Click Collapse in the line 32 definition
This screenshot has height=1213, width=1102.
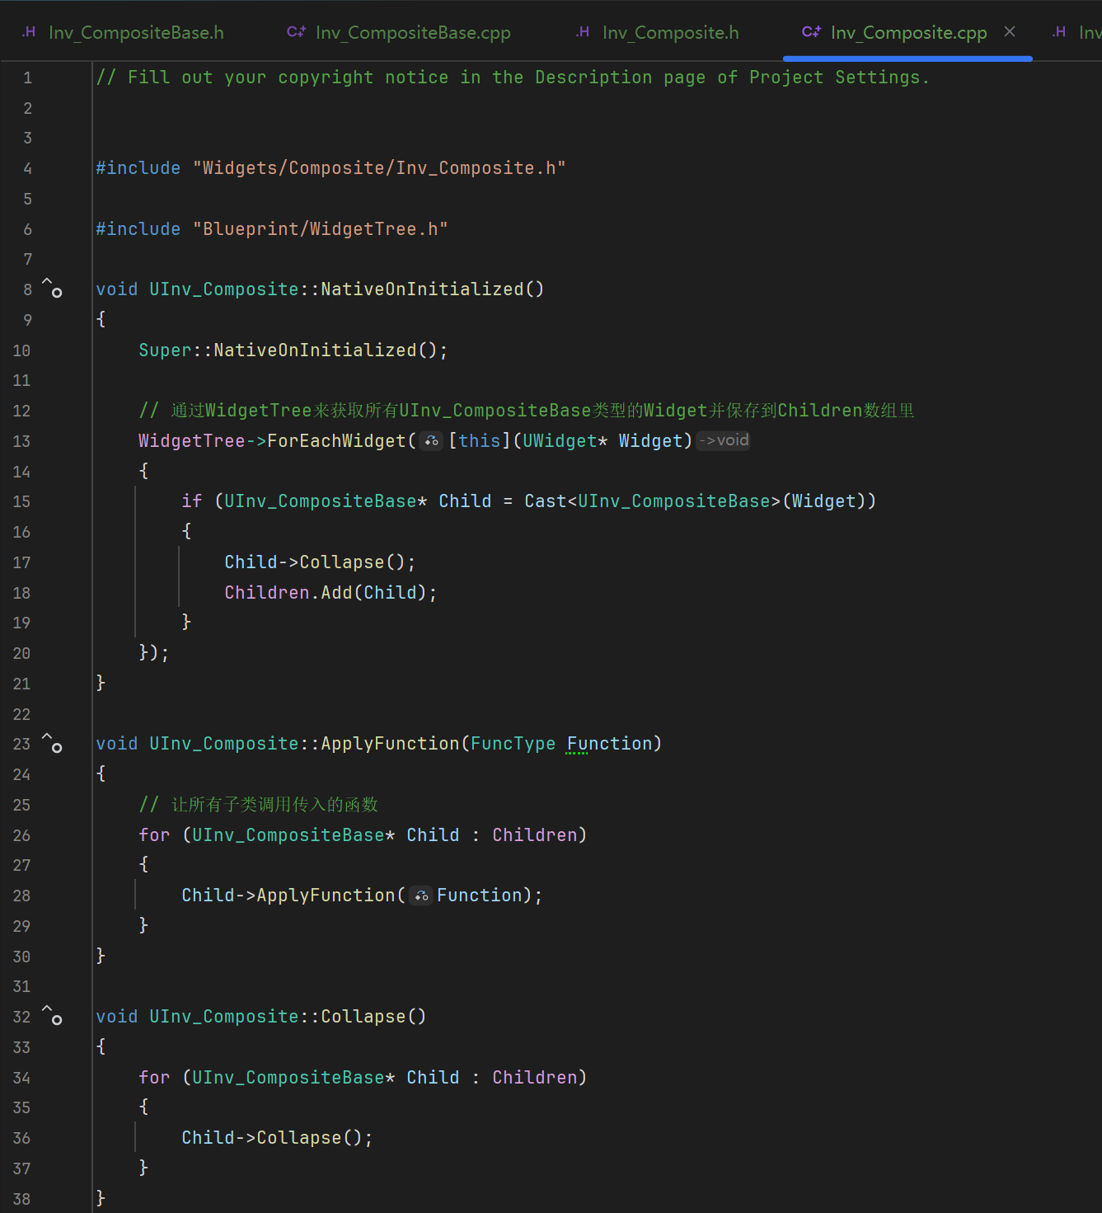(x=363, y=1017)
